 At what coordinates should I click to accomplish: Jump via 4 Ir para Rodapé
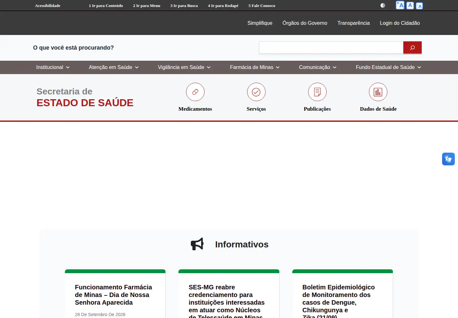[x=223, y=6]
